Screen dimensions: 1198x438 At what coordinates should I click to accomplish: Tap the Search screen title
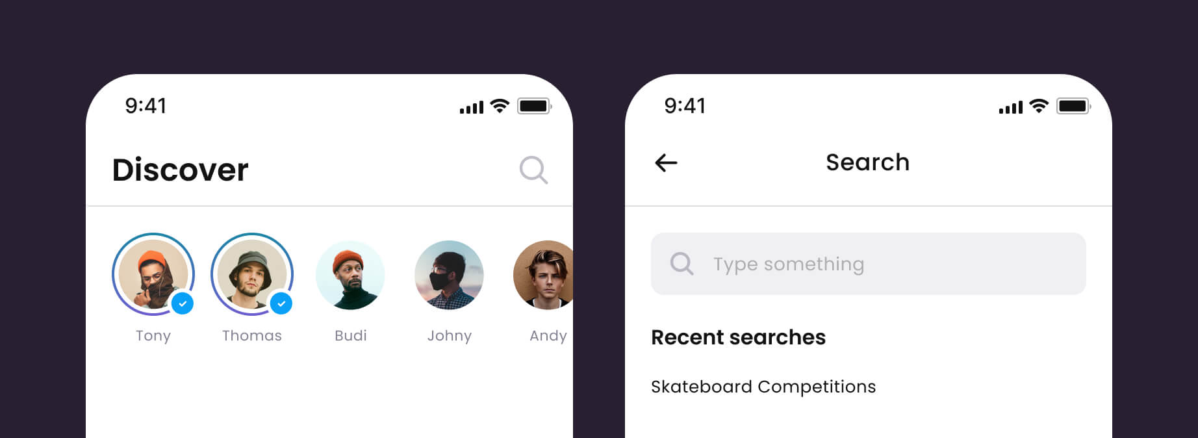click(867, 162)
